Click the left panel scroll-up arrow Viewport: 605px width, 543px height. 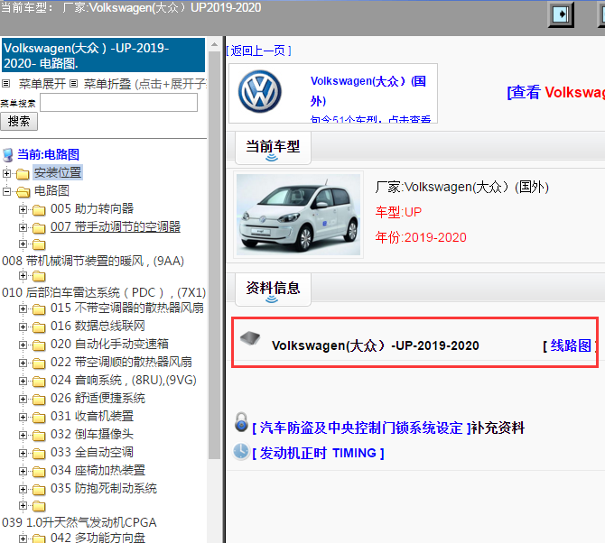pos(214,45)
